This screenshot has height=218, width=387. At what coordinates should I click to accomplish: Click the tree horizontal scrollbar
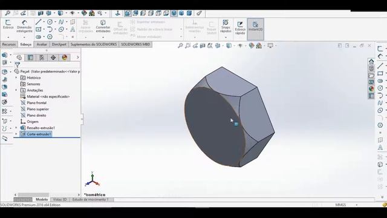point(34,195)
